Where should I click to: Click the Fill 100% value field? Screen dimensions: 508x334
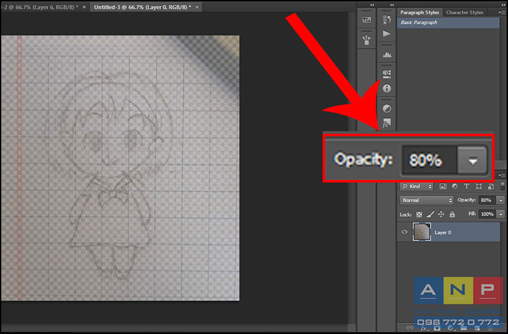coord(487,214)
